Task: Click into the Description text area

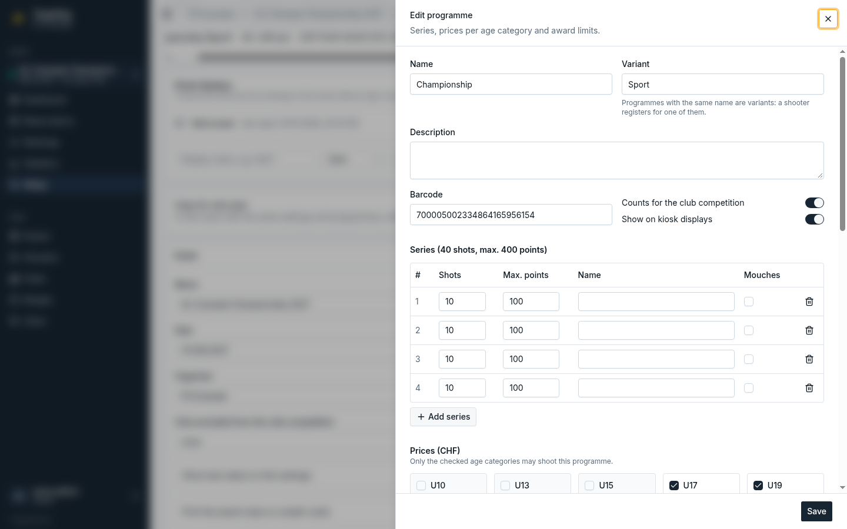Action: [617, 160]
